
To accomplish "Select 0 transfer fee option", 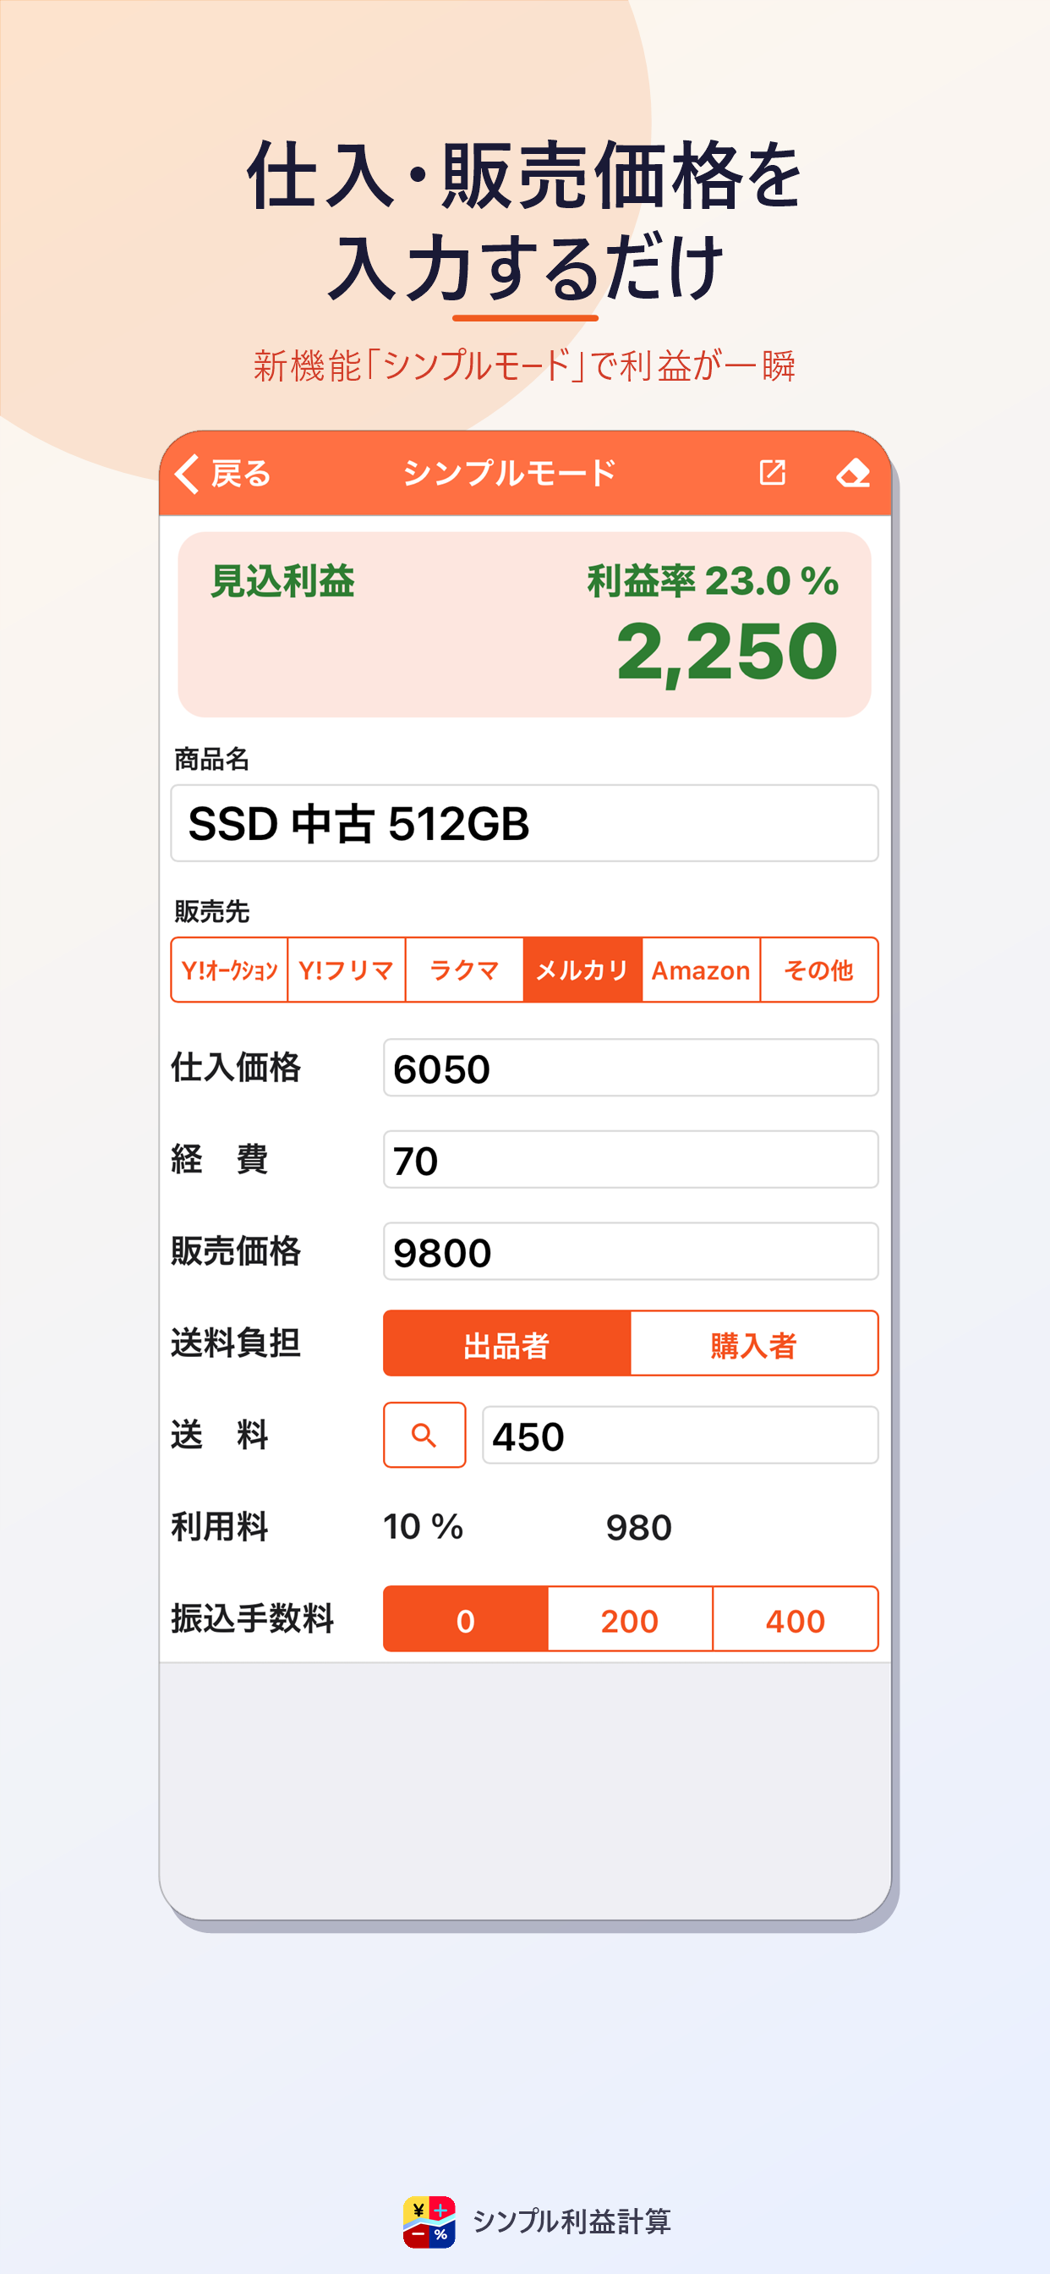I will tap(466, 1619).
